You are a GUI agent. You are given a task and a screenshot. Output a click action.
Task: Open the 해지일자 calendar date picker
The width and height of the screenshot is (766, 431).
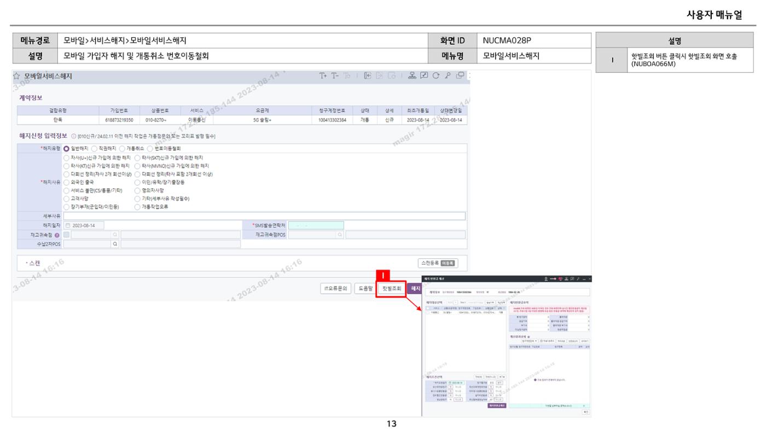click(x=68, y=225)
